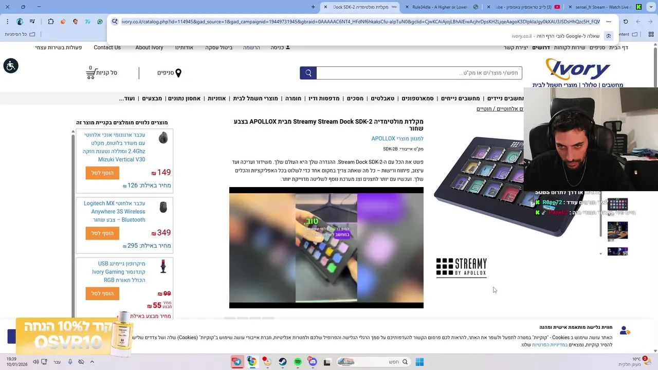Open the טאבלטים category
Image resolution: width=658 pixels, height=370 pixels.
(x=382, y=98)
